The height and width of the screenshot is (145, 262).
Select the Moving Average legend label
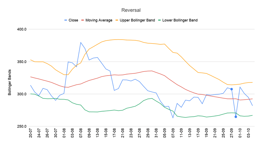(99, 20)
